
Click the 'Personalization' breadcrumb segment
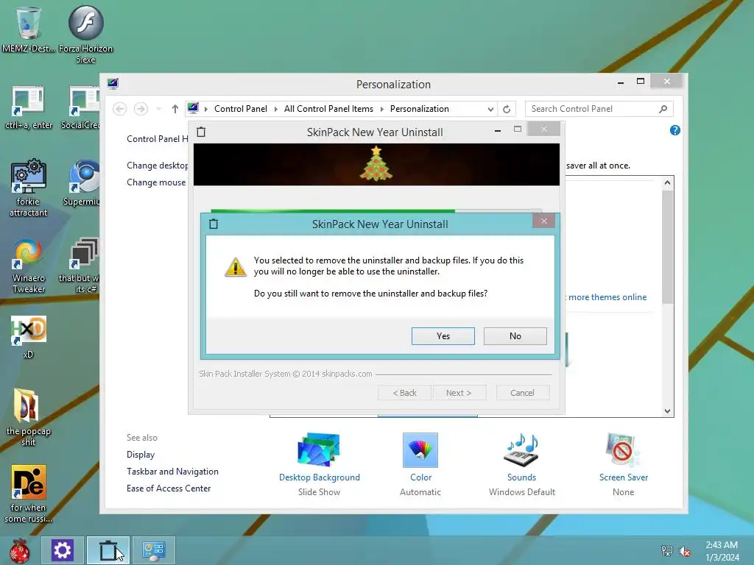point(419,109)
